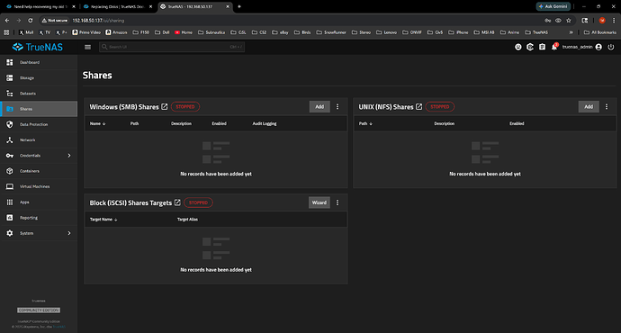Go to Virtual Machines

click(x=39, y=186)
